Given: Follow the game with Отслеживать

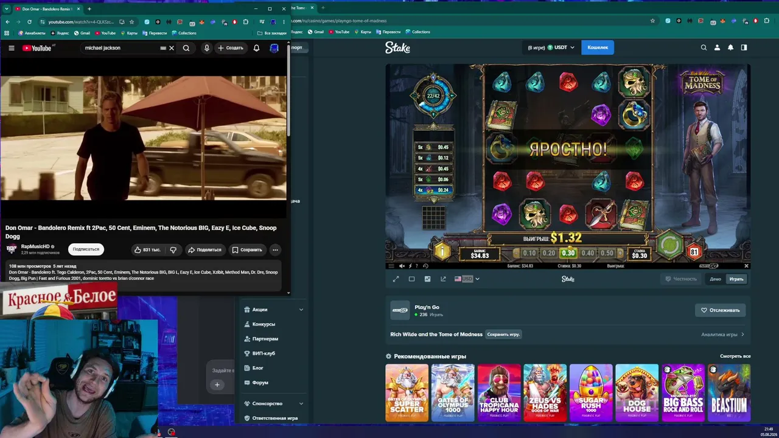Looking at the screenshot, I should 720,310.
